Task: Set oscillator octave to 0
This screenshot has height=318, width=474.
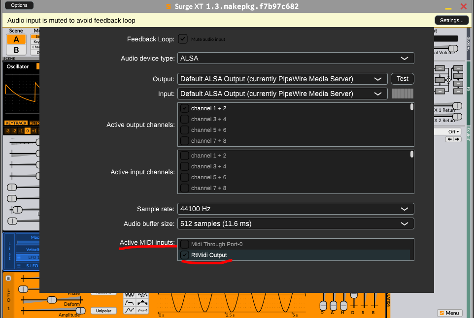Action: 28,131
